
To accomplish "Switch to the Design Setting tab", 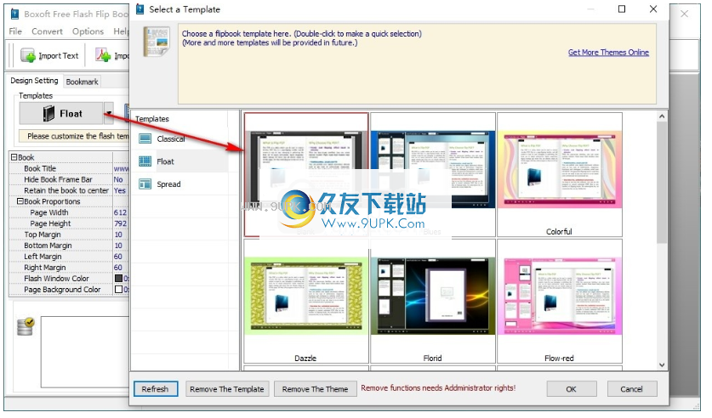I will (x=34, y=80).
